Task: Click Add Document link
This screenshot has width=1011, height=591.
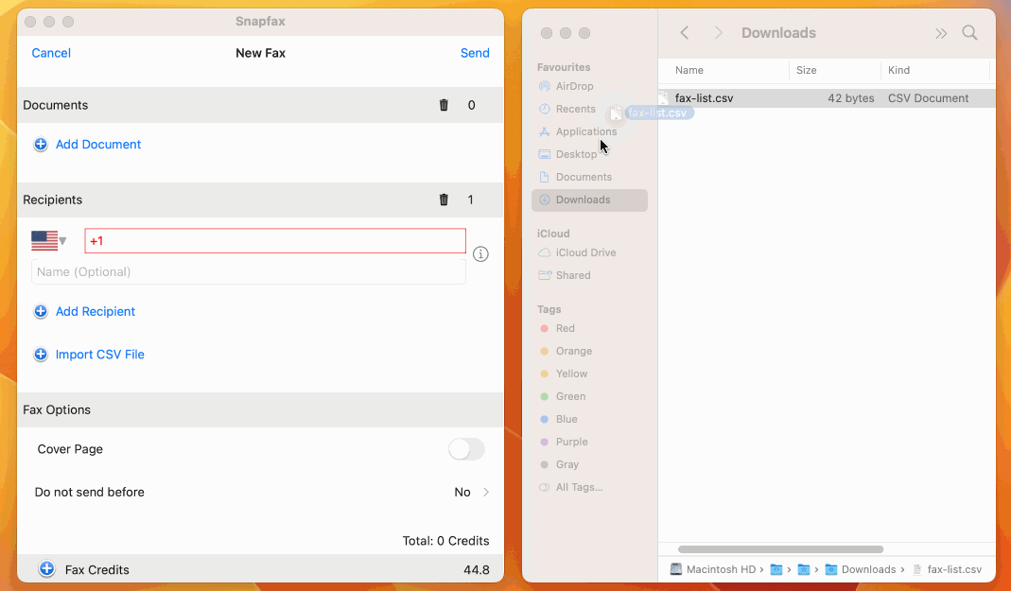Action: point(98,145)
